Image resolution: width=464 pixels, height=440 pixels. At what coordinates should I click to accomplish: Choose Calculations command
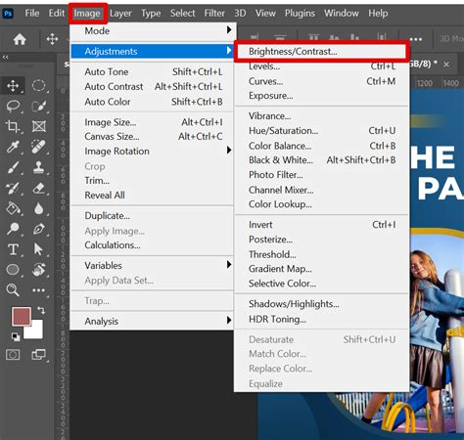pos(152,245)
